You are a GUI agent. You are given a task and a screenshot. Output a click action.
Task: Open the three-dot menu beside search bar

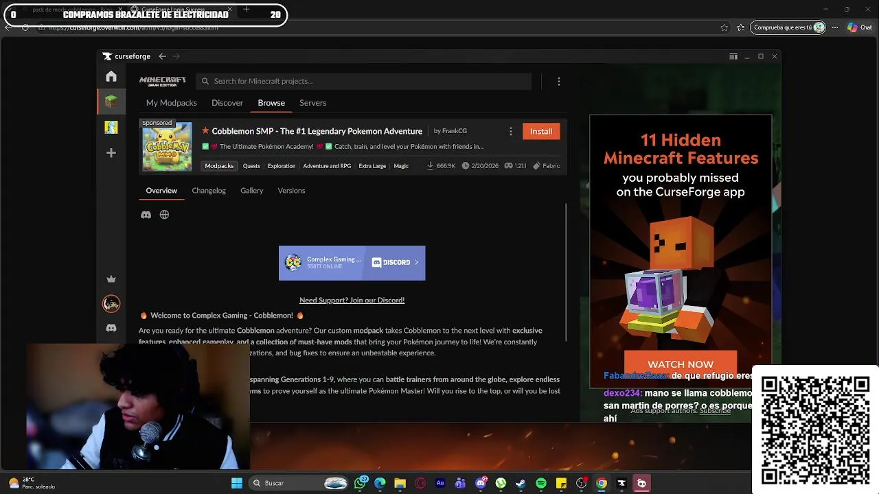(x=559, y=81)
